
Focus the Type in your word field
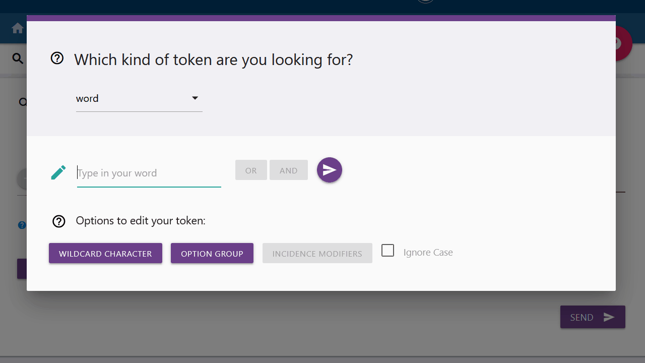pyautogui.click(x=149, y=173)
